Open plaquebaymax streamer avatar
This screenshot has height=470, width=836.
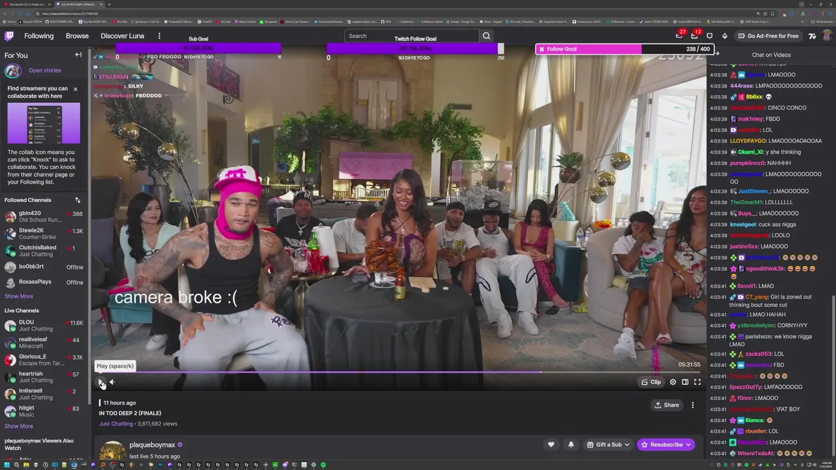click(x=112, y=452)
